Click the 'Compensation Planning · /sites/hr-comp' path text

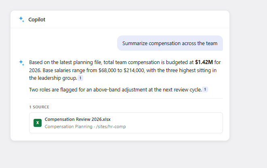pyautogui.click(x=85, y=127)
